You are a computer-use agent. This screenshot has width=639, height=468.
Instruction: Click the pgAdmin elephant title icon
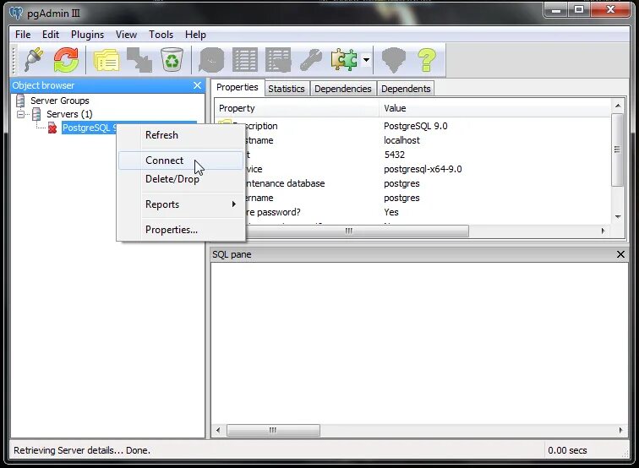(x=16, y=13)
